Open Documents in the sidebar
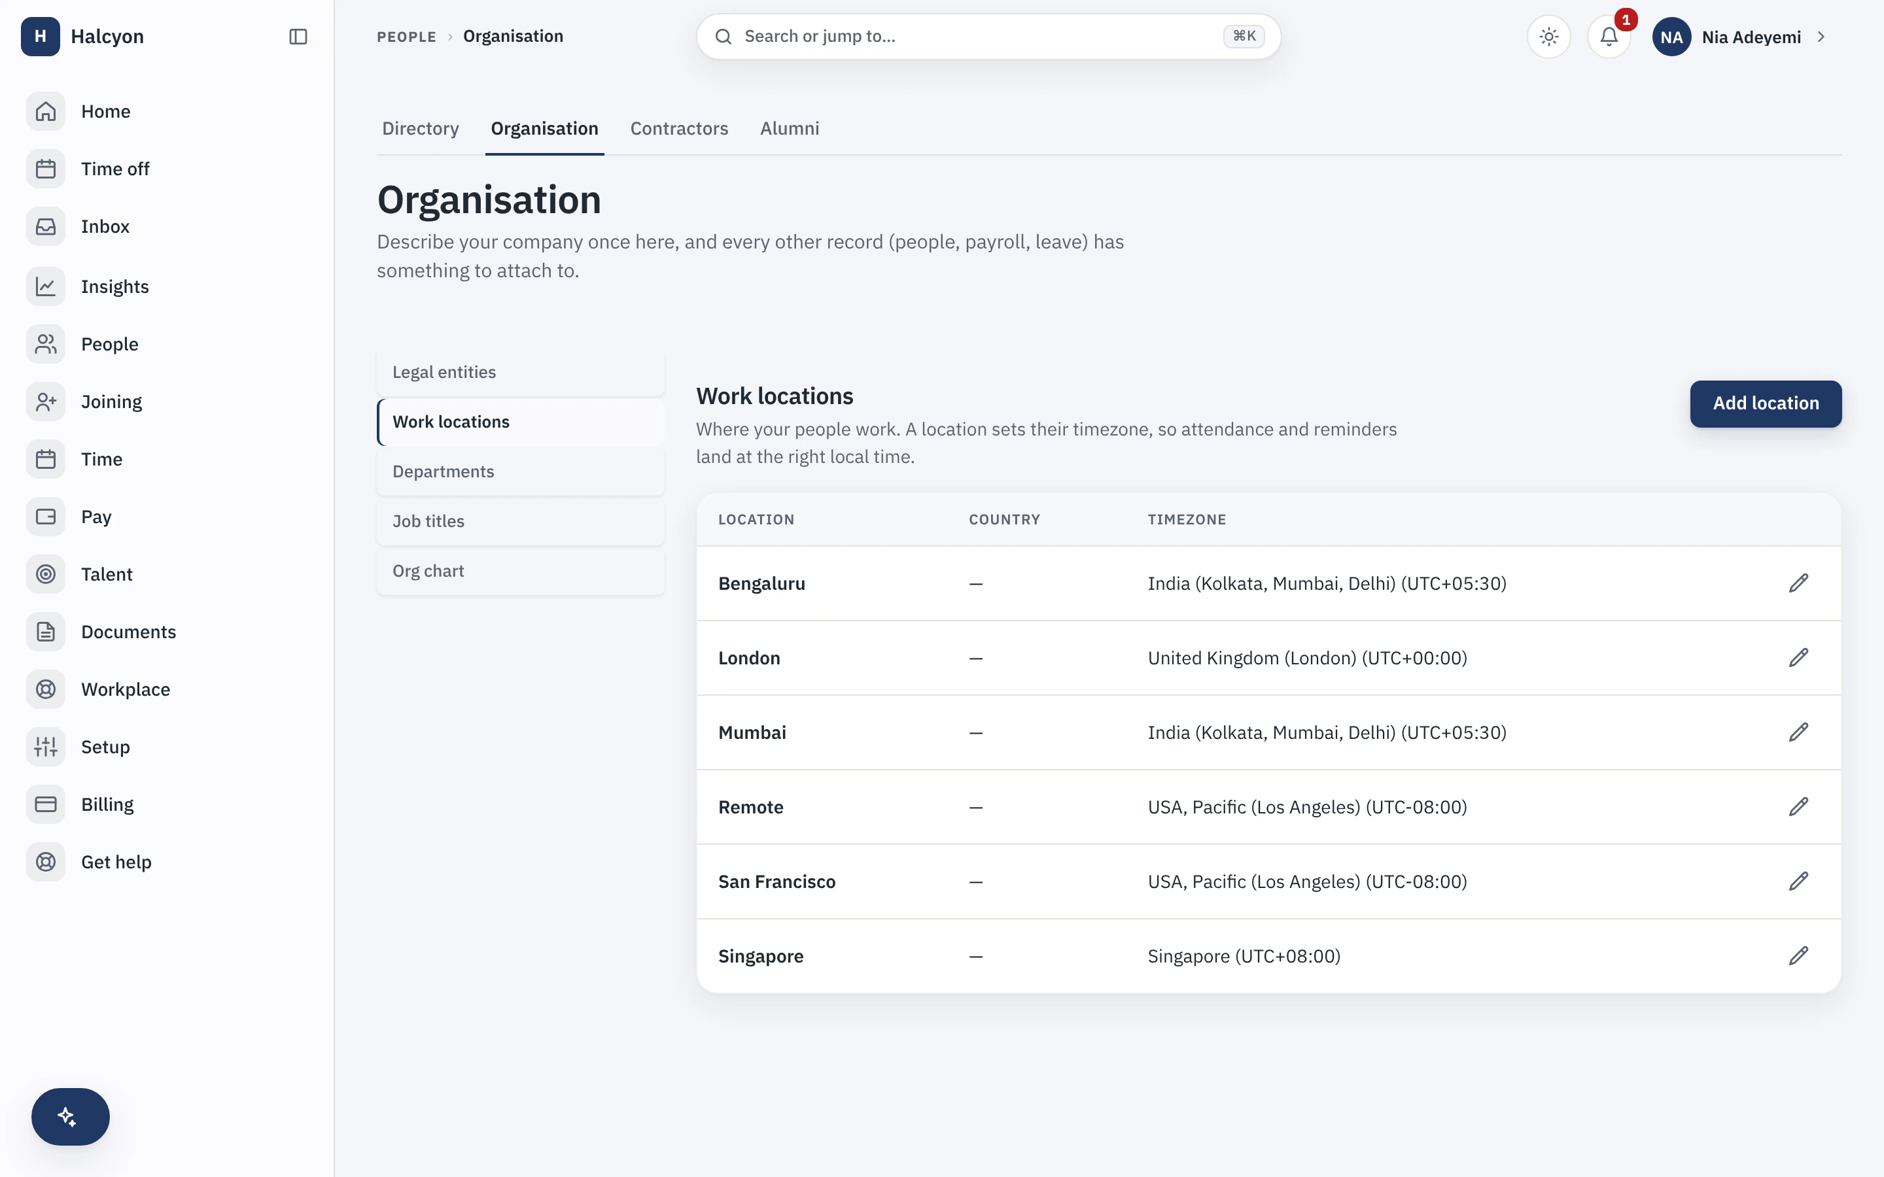 [x=167, y=632]
